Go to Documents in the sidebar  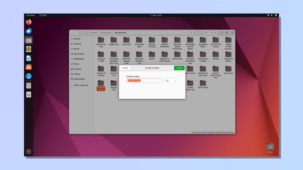coord(81,54)
